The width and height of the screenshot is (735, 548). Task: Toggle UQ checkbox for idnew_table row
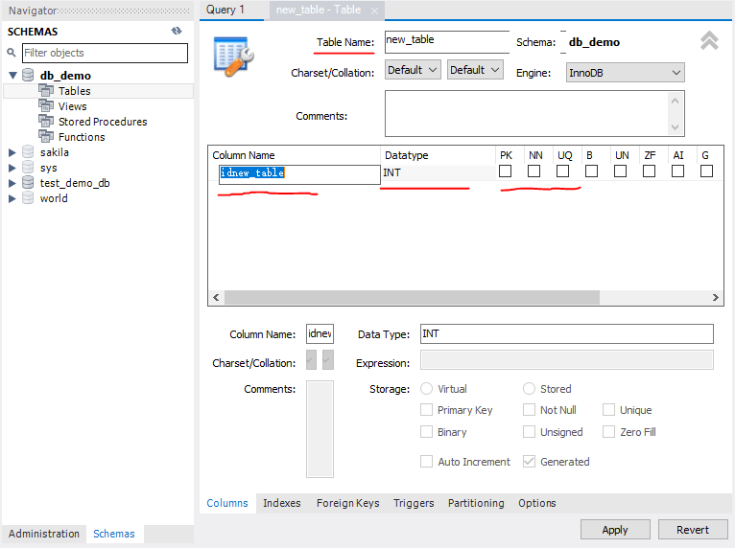(x=563, y=171)
